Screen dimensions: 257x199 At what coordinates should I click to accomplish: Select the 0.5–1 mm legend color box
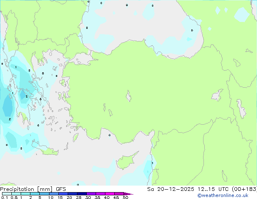[16, 194]
